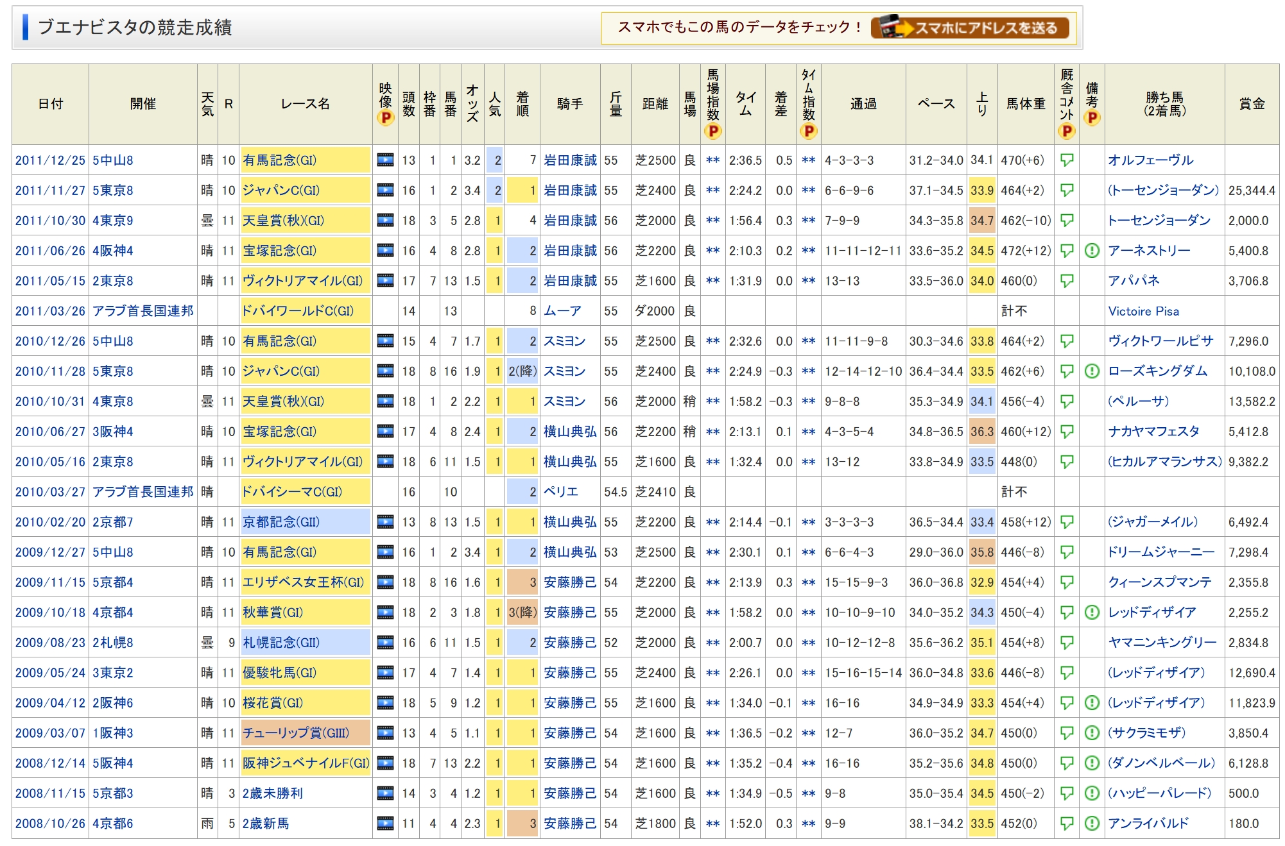Click the スマホにアドレスを送る button

970,28
